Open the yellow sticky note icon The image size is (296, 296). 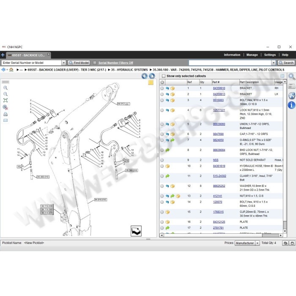151,82
